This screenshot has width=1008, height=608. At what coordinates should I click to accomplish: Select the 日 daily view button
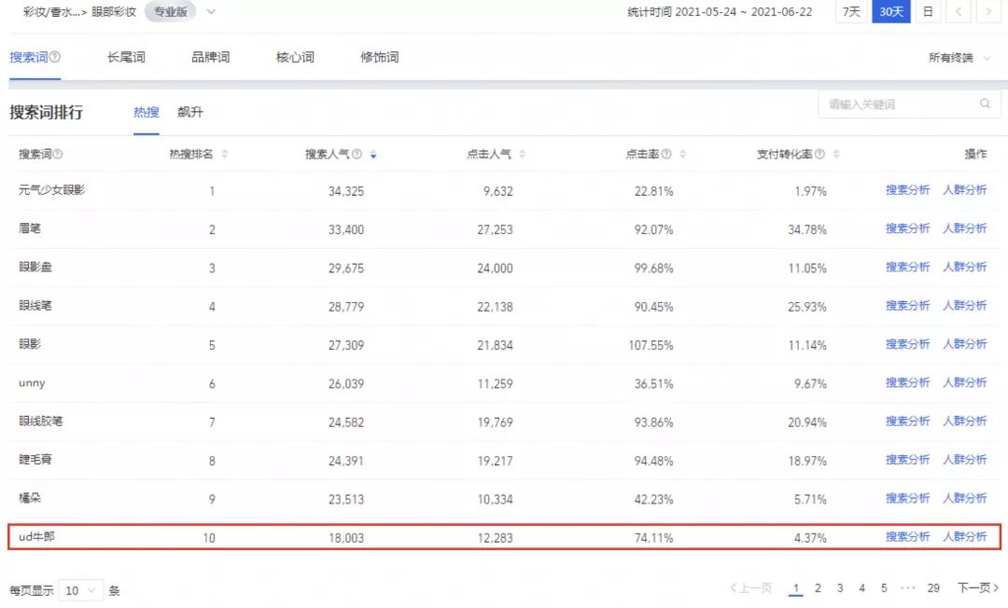[928, 13]
